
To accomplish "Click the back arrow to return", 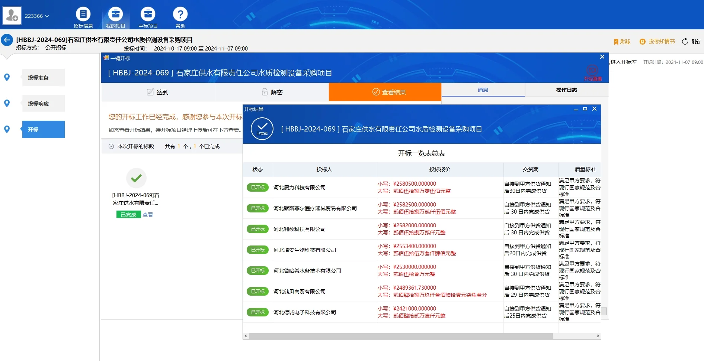I will 7,40.
